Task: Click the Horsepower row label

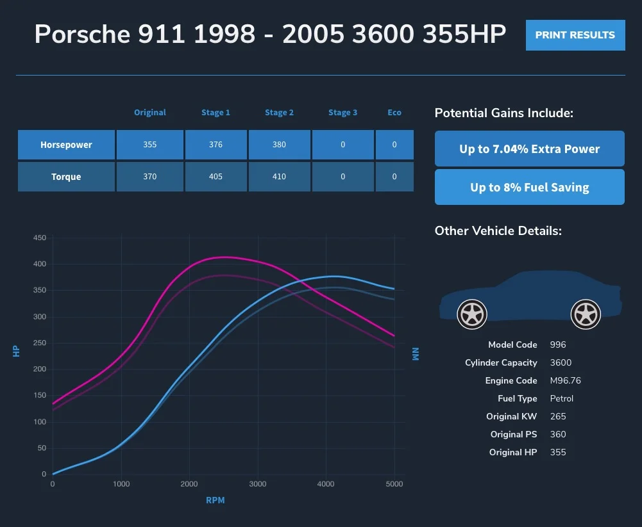Action: [66, 145]
